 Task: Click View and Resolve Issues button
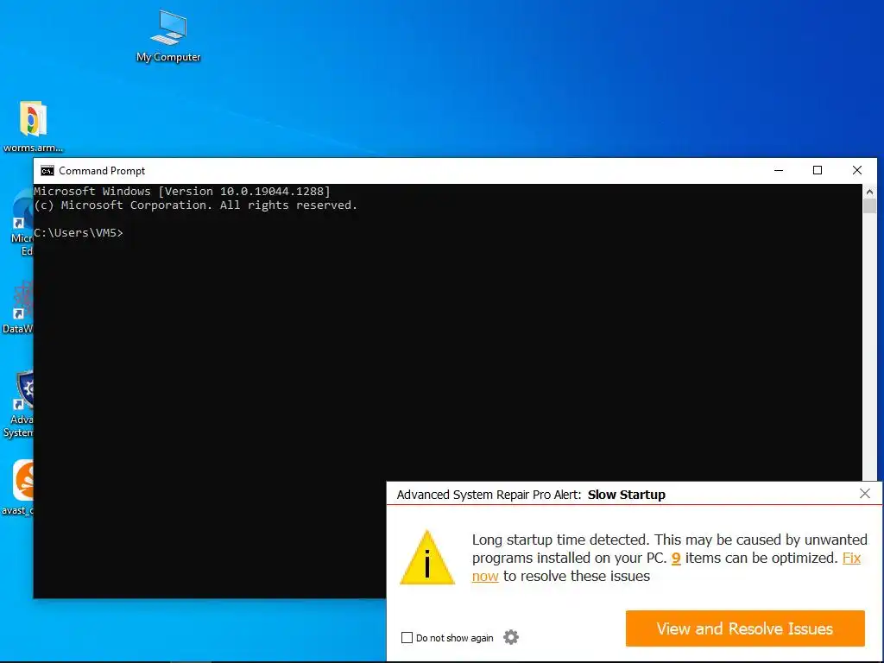coord(745,628)
